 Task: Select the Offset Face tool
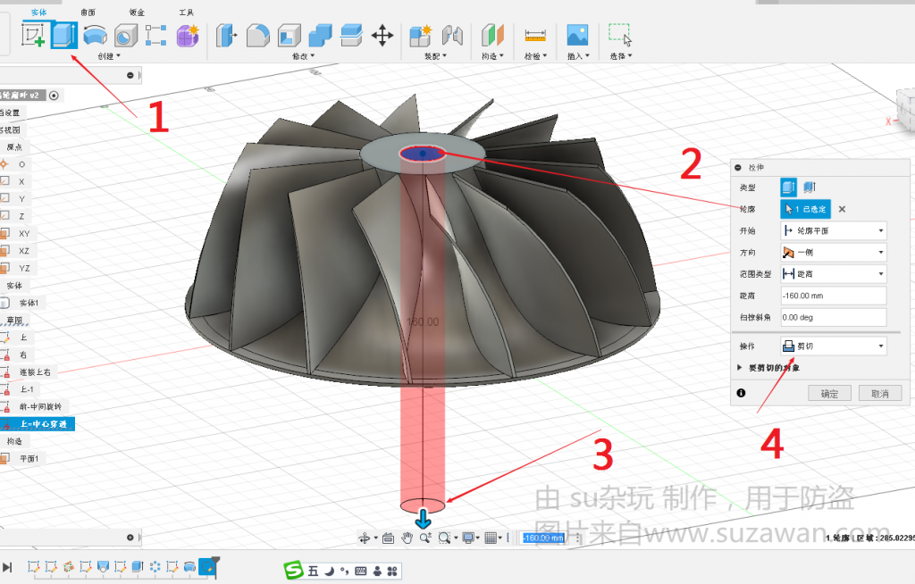[x=351, y=36]
